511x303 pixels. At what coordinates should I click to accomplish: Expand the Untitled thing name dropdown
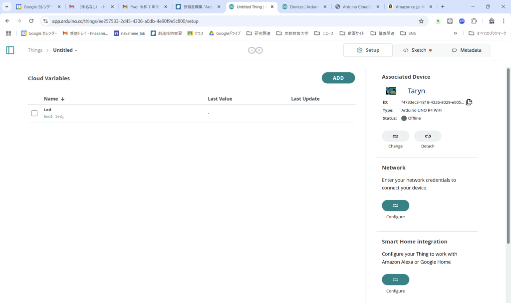[x=65, y=50]
